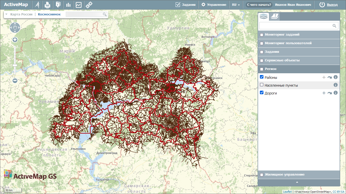Open the RU language dropdown
346x194 pixels.
(236, 5)
